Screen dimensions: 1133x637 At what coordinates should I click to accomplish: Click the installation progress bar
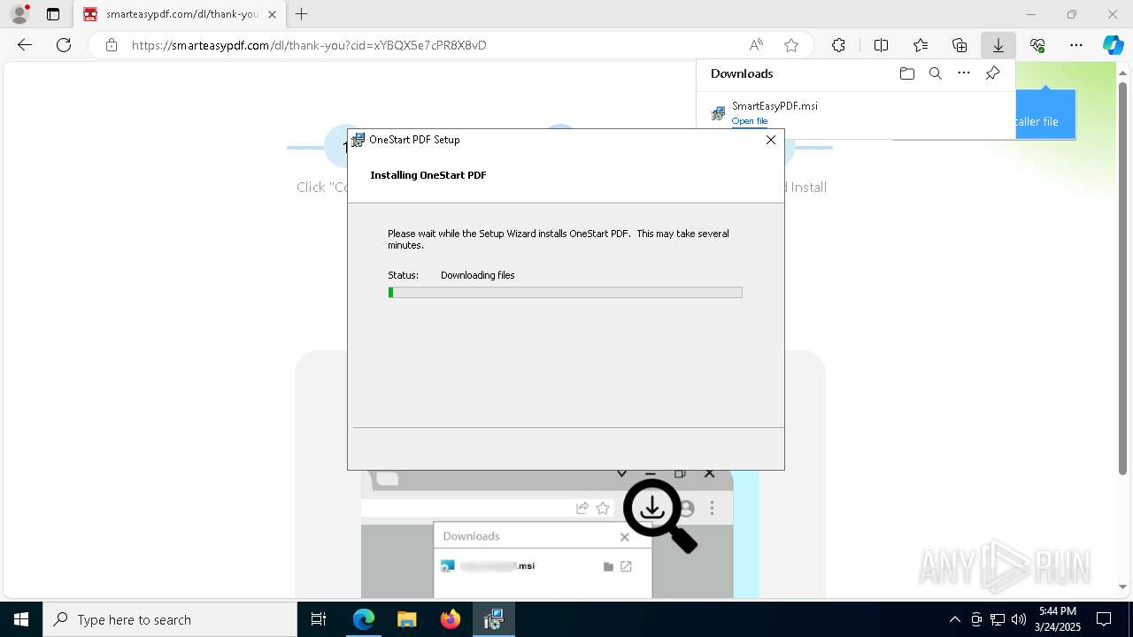click(565, 292)
